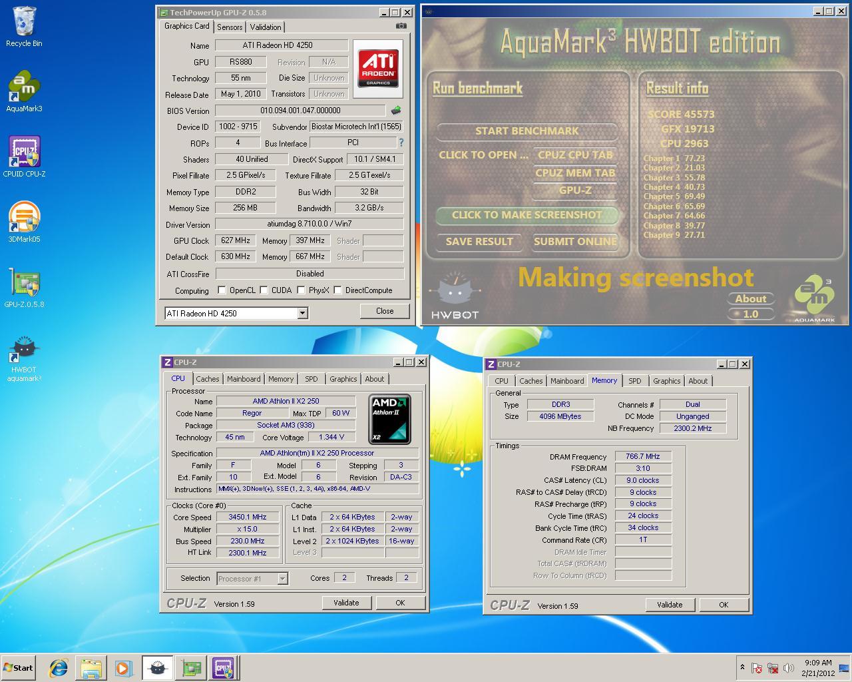Viewport: 852px width, 682px height.
Task: Open GPU-Z.0.5.8 desktop icon
Action: (24, 288)
